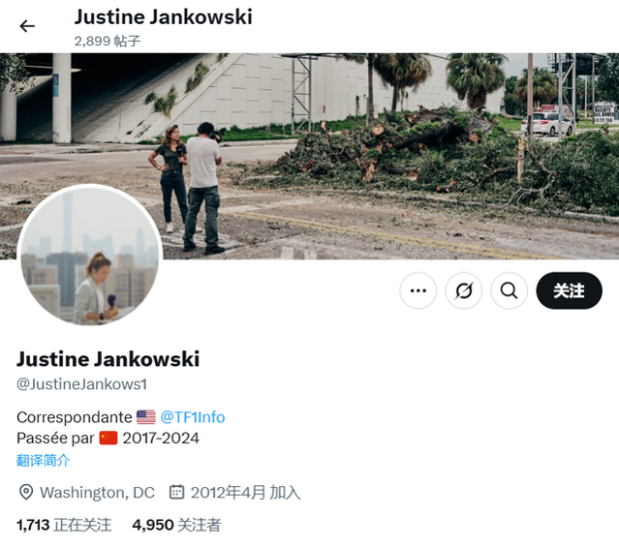Click the 2012年4月 加入 join date text

click(x=246, y=492)
